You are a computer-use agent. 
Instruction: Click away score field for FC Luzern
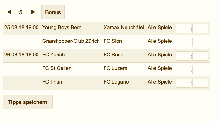(200, 69)
